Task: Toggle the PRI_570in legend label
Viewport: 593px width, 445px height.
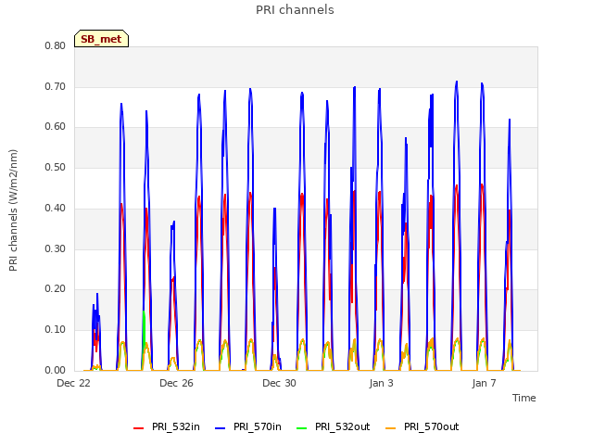Action: coord(258,426)
